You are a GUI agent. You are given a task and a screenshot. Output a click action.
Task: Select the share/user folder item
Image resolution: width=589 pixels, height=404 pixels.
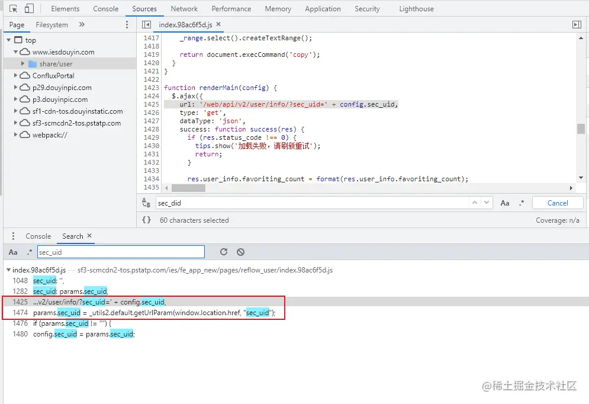[56, 64]
